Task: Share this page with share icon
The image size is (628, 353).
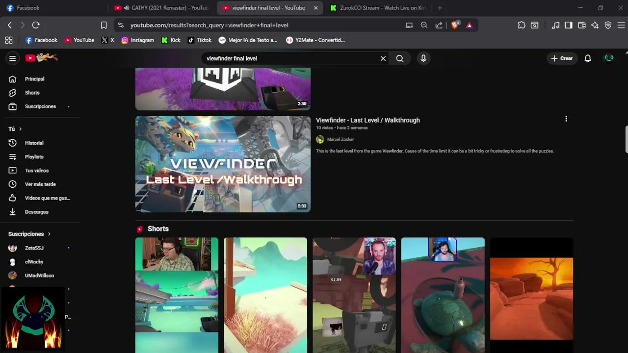Action: point(439,25)
